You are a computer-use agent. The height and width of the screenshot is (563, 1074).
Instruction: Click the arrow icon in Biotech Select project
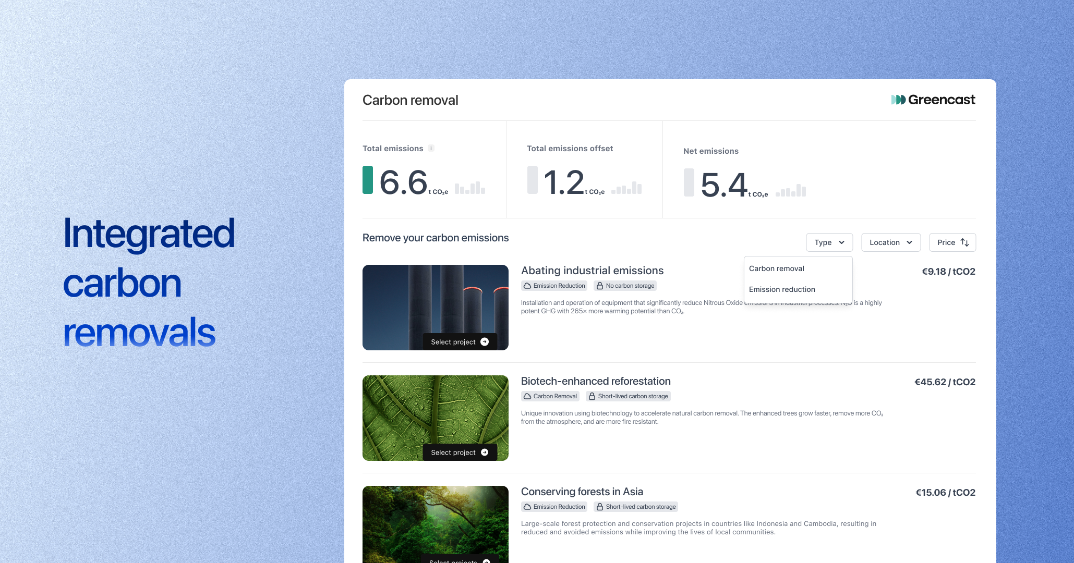point(485,452)
